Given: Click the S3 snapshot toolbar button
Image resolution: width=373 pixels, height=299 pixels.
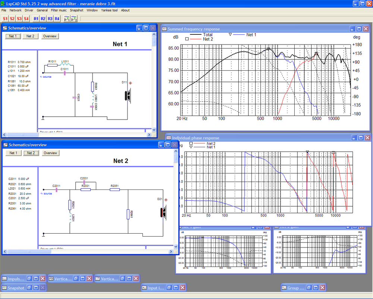Looking at the screenshot, I should tap(19, 19).
